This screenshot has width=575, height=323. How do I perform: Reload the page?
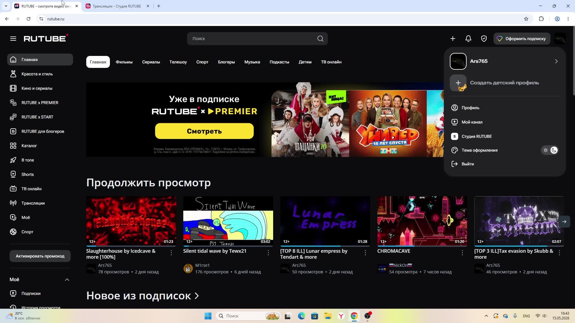click(x=28, y=19)
